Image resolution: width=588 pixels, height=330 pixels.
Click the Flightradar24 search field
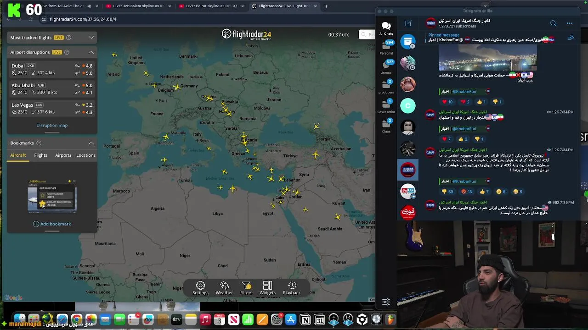pyautogui.click(x=367, y=35)
